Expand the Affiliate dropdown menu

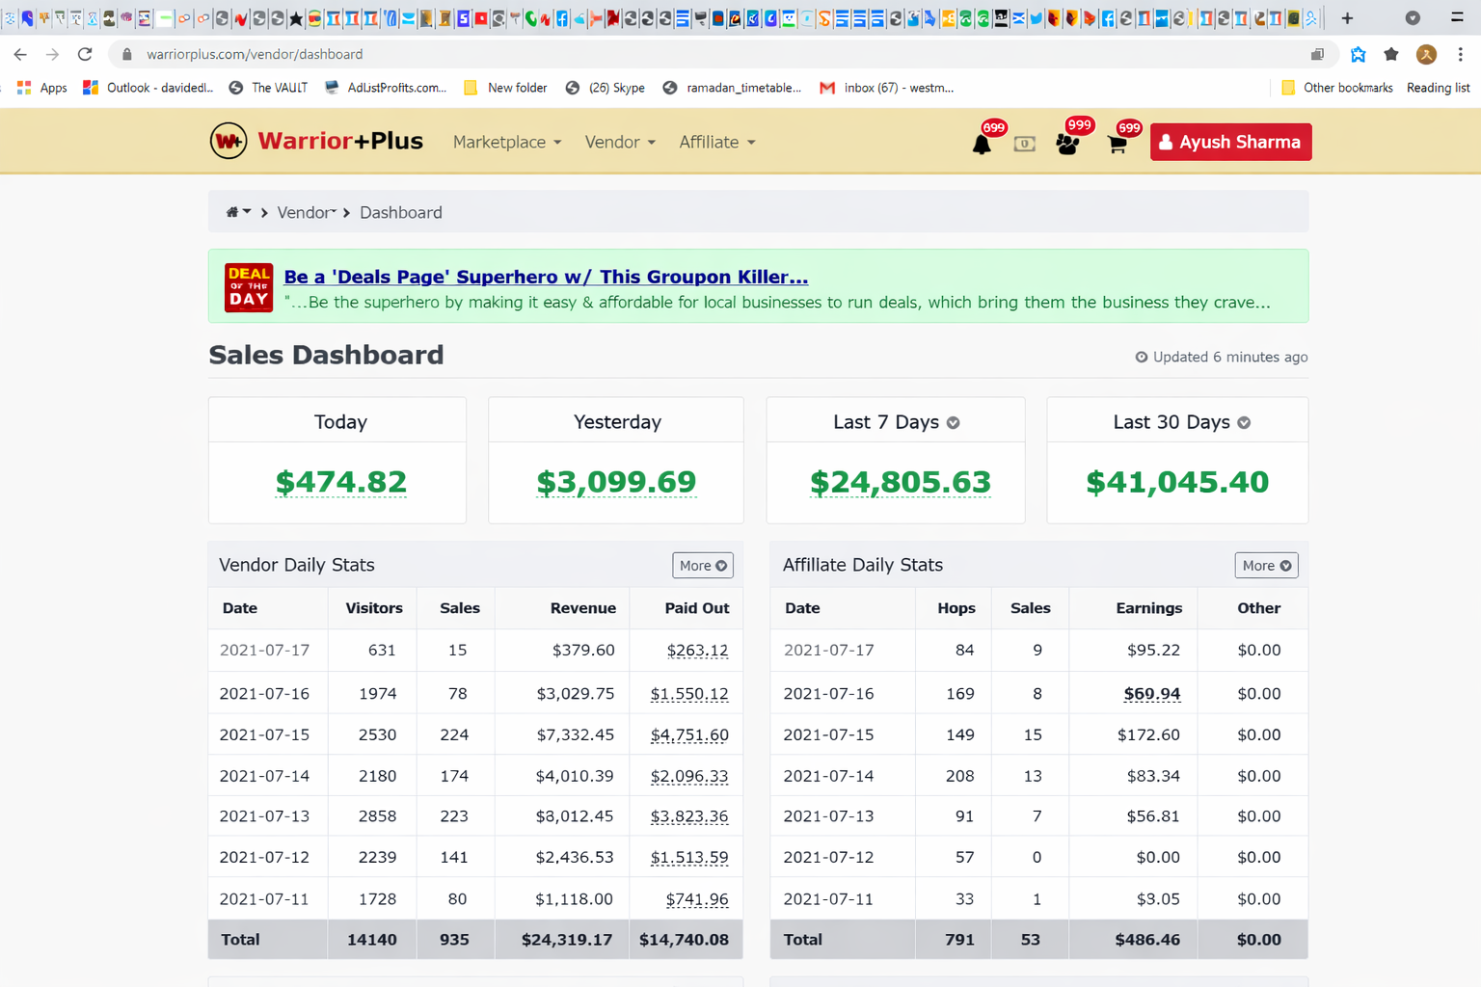[x=716, y=142]
